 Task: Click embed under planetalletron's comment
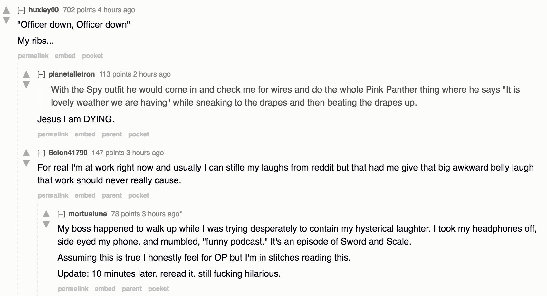pyautogui.click(x=85, y=134)
